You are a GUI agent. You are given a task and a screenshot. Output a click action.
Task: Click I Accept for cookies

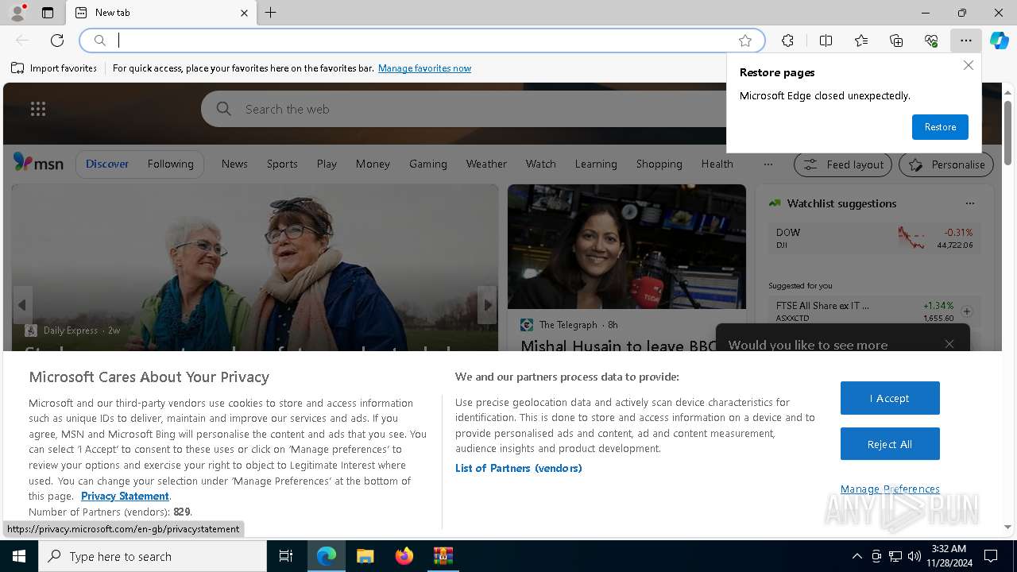(890, 398)
